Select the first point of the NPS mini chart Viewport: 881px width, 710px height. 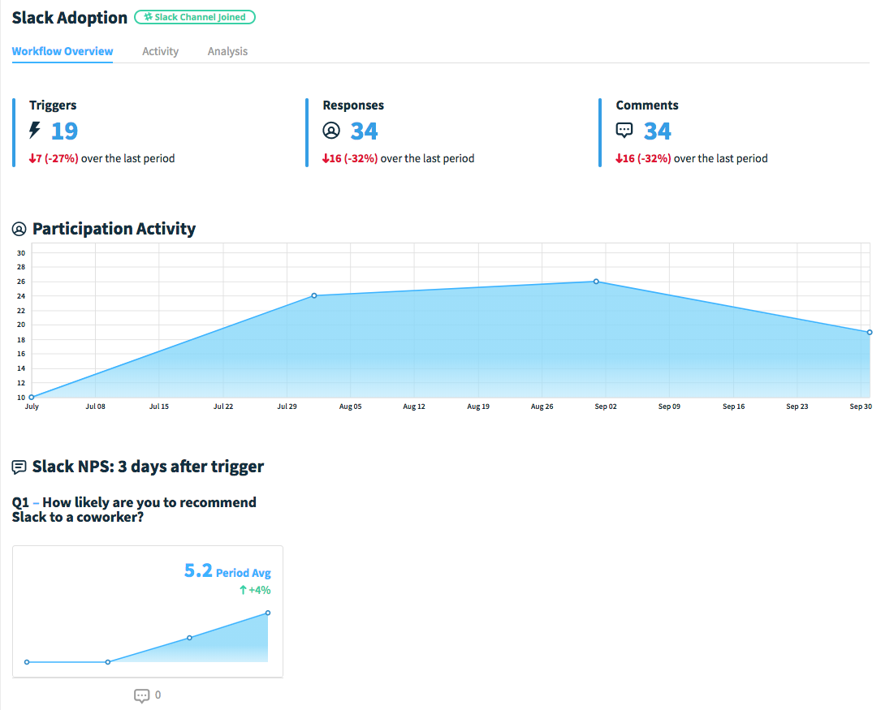click(27, 662)
